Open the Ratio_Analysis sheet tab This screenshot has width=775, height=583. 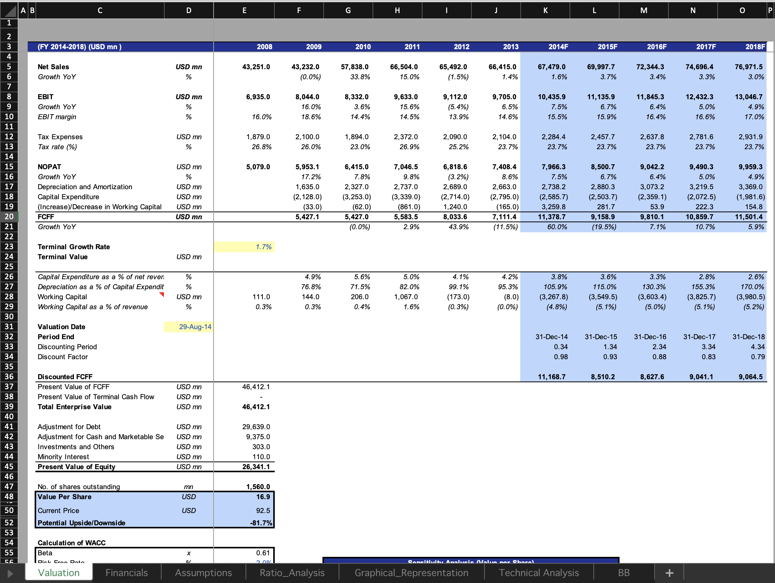(292, 573)
